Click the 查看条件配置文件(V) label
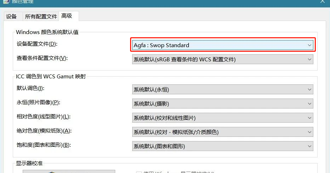This screenshot has width=330, height=173. tap(42, 58)
